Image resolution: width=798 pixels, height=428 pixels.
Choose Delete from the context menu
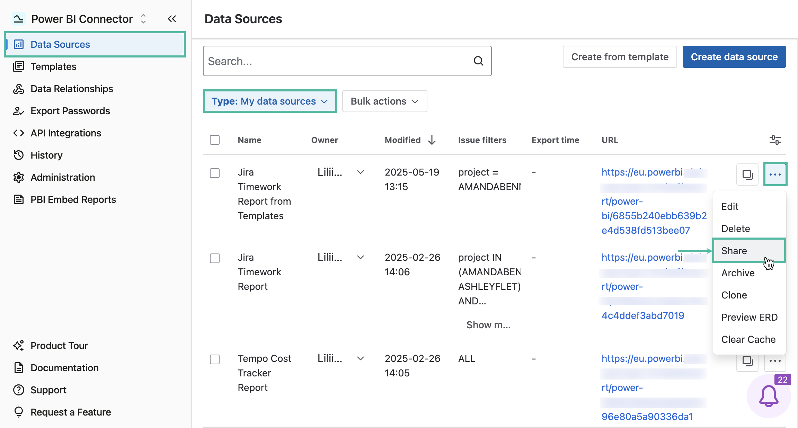point(749,229)
